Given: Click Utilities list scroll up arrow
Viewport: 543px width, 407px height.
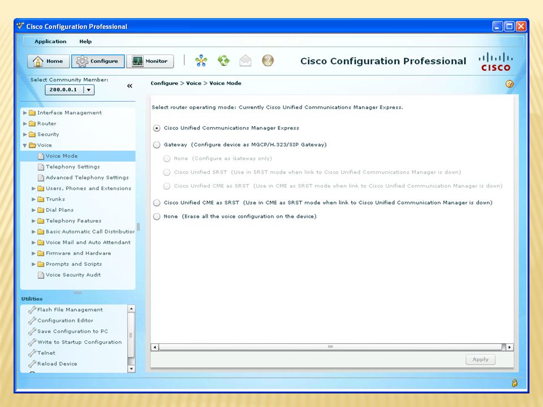Looking at the screenshot, I should click(131, 309).
